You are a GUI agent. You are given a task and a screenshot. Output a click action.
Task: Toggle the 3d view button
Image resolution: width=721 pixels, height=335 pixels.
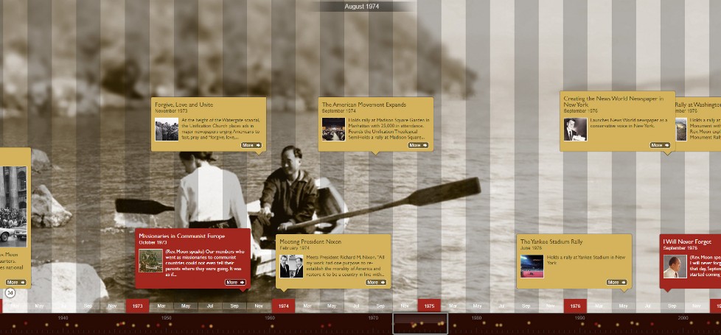[x=10, y=292]
